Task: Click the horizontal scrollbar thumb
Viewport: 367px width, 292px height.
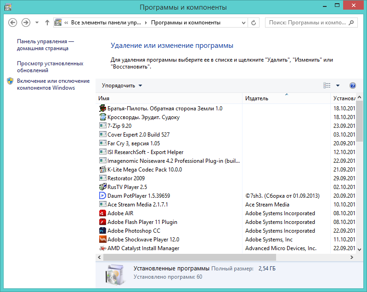Action: [x=190, y=258]
